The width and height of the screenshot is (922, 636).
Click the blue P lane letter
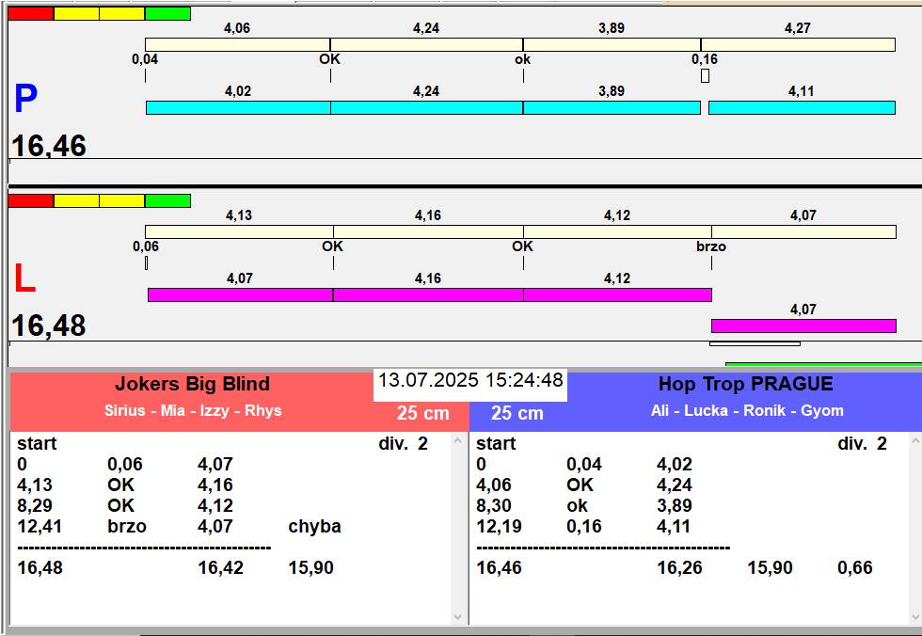[x=26, y=98]
